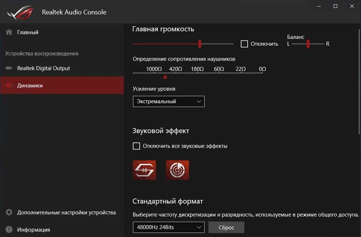This screenshot has height=237, width=361.
Task: Check Отключить все звуковые эффекты box
Action: click(136, 146)
